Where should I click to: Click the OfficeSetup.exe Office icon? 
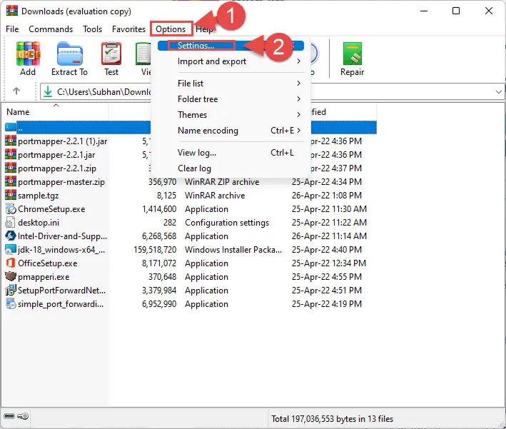coord(10,263)
